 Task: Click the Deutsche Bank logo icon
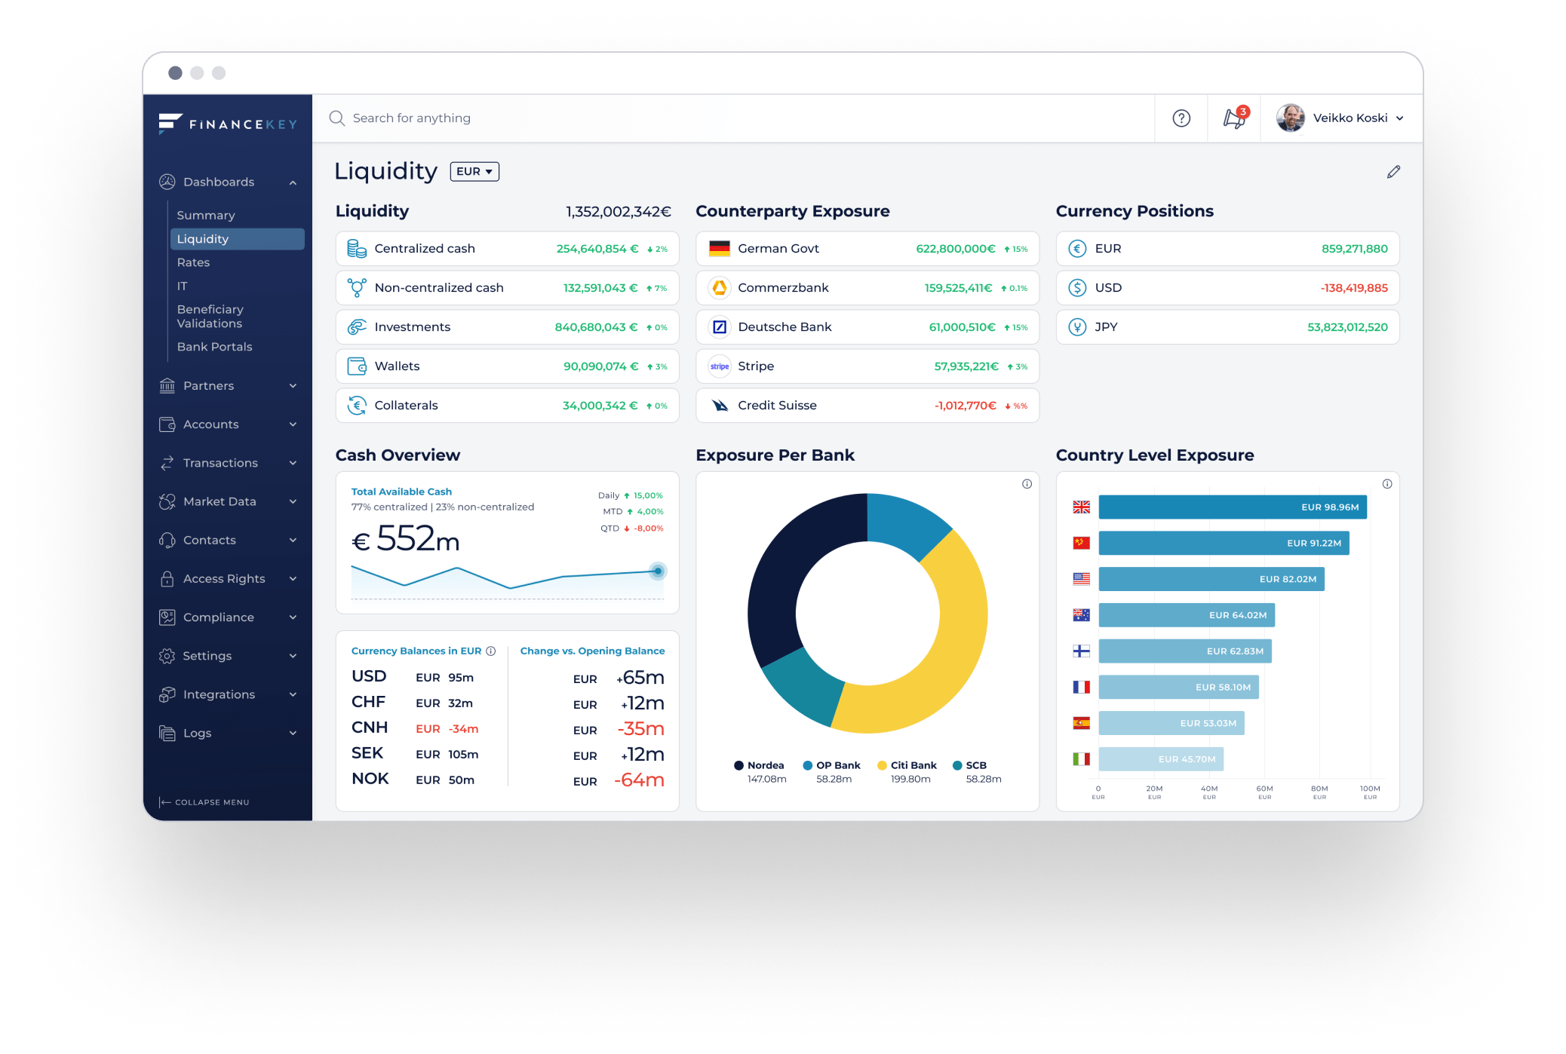pos(720,327)
